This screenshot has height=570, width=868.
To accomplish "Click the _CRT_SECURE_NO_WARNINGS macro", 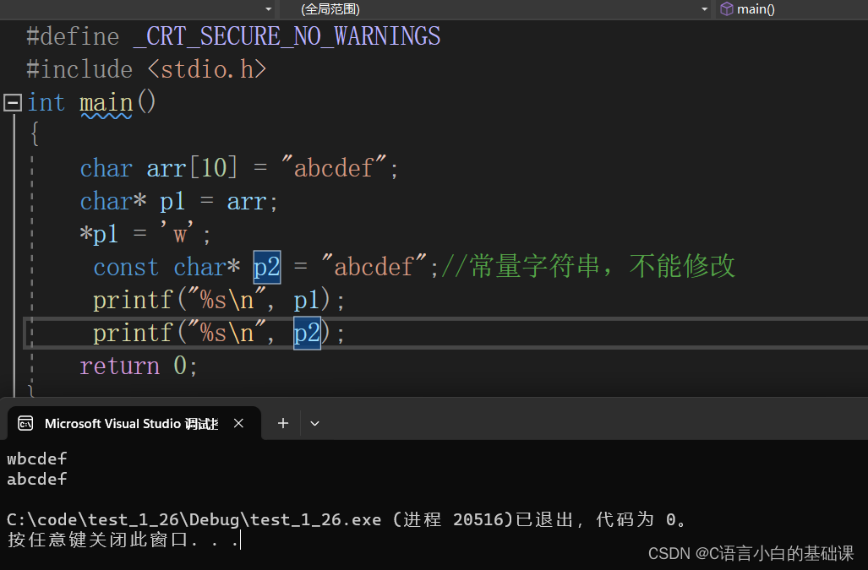I will tap(287, 36).
